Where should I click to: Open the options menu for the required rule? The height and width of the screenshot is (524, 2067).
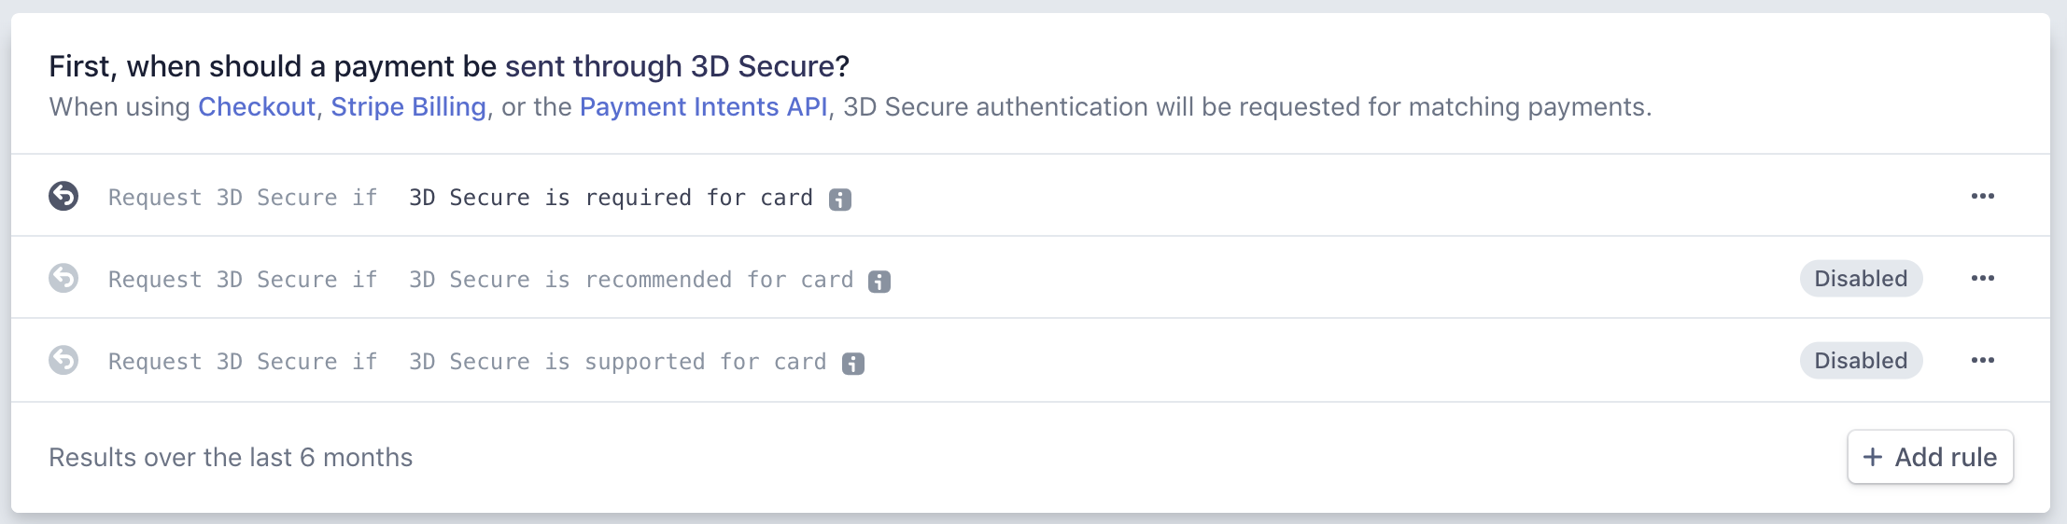pyautogui.click(x=1982, y=196)
